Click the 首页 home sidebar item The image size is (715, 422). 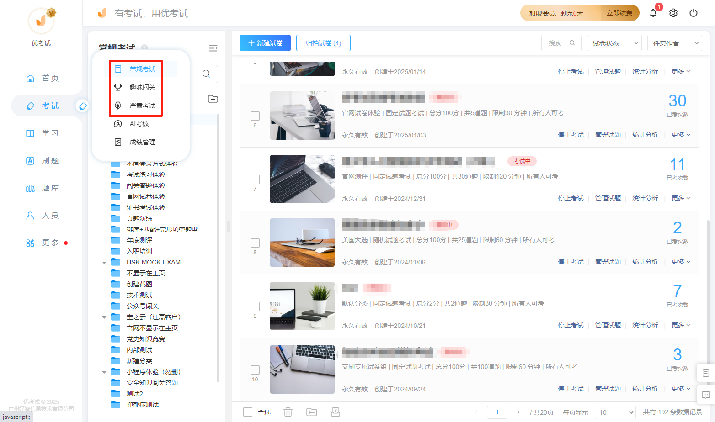[43, 78]
